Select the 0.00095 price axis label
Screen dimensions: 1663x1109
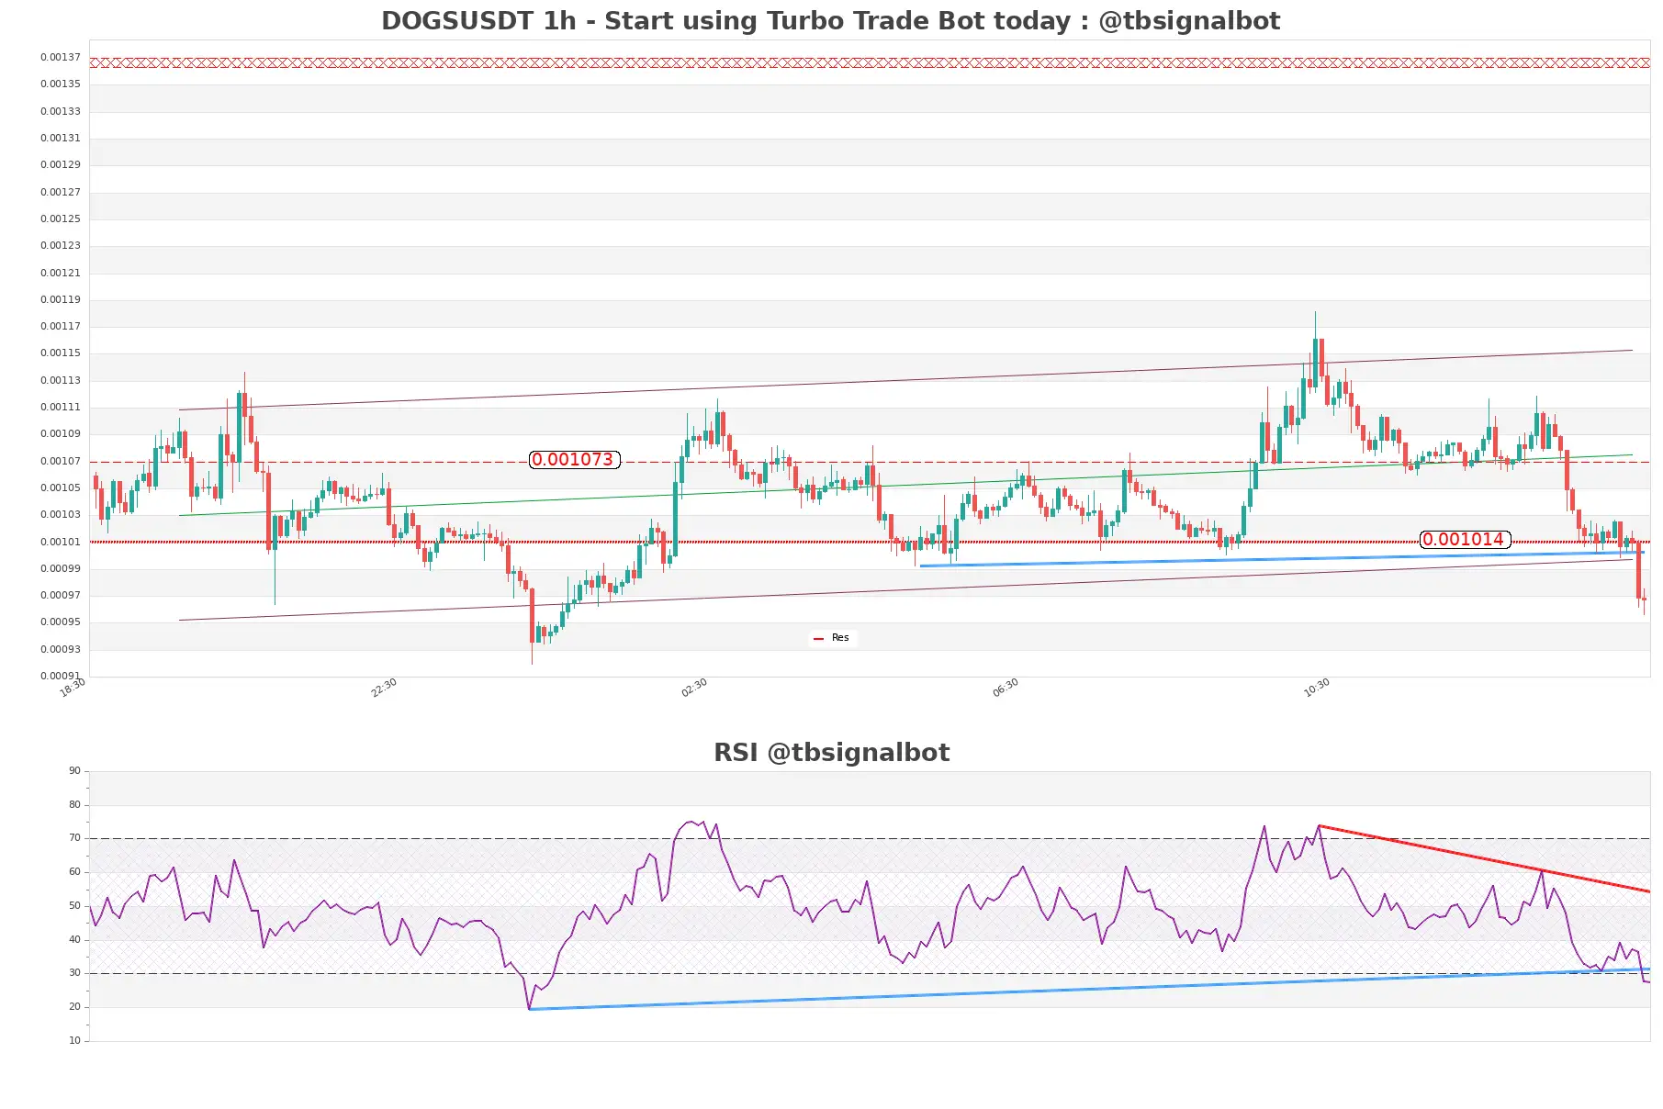point(60,622)
